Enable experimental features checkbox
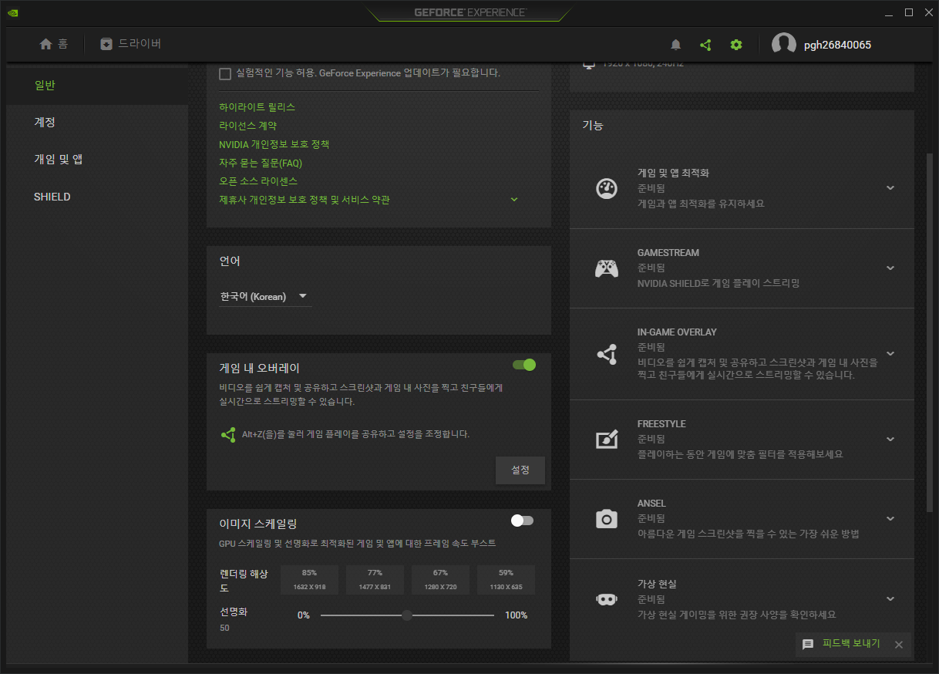This screenshot has height=674, width=939. tap(225, 74)
